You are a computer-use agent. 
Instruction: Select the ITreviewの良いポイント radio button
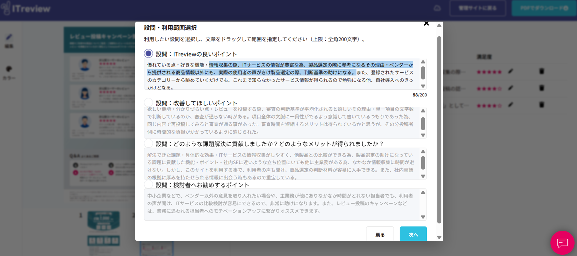pos(149,54)
